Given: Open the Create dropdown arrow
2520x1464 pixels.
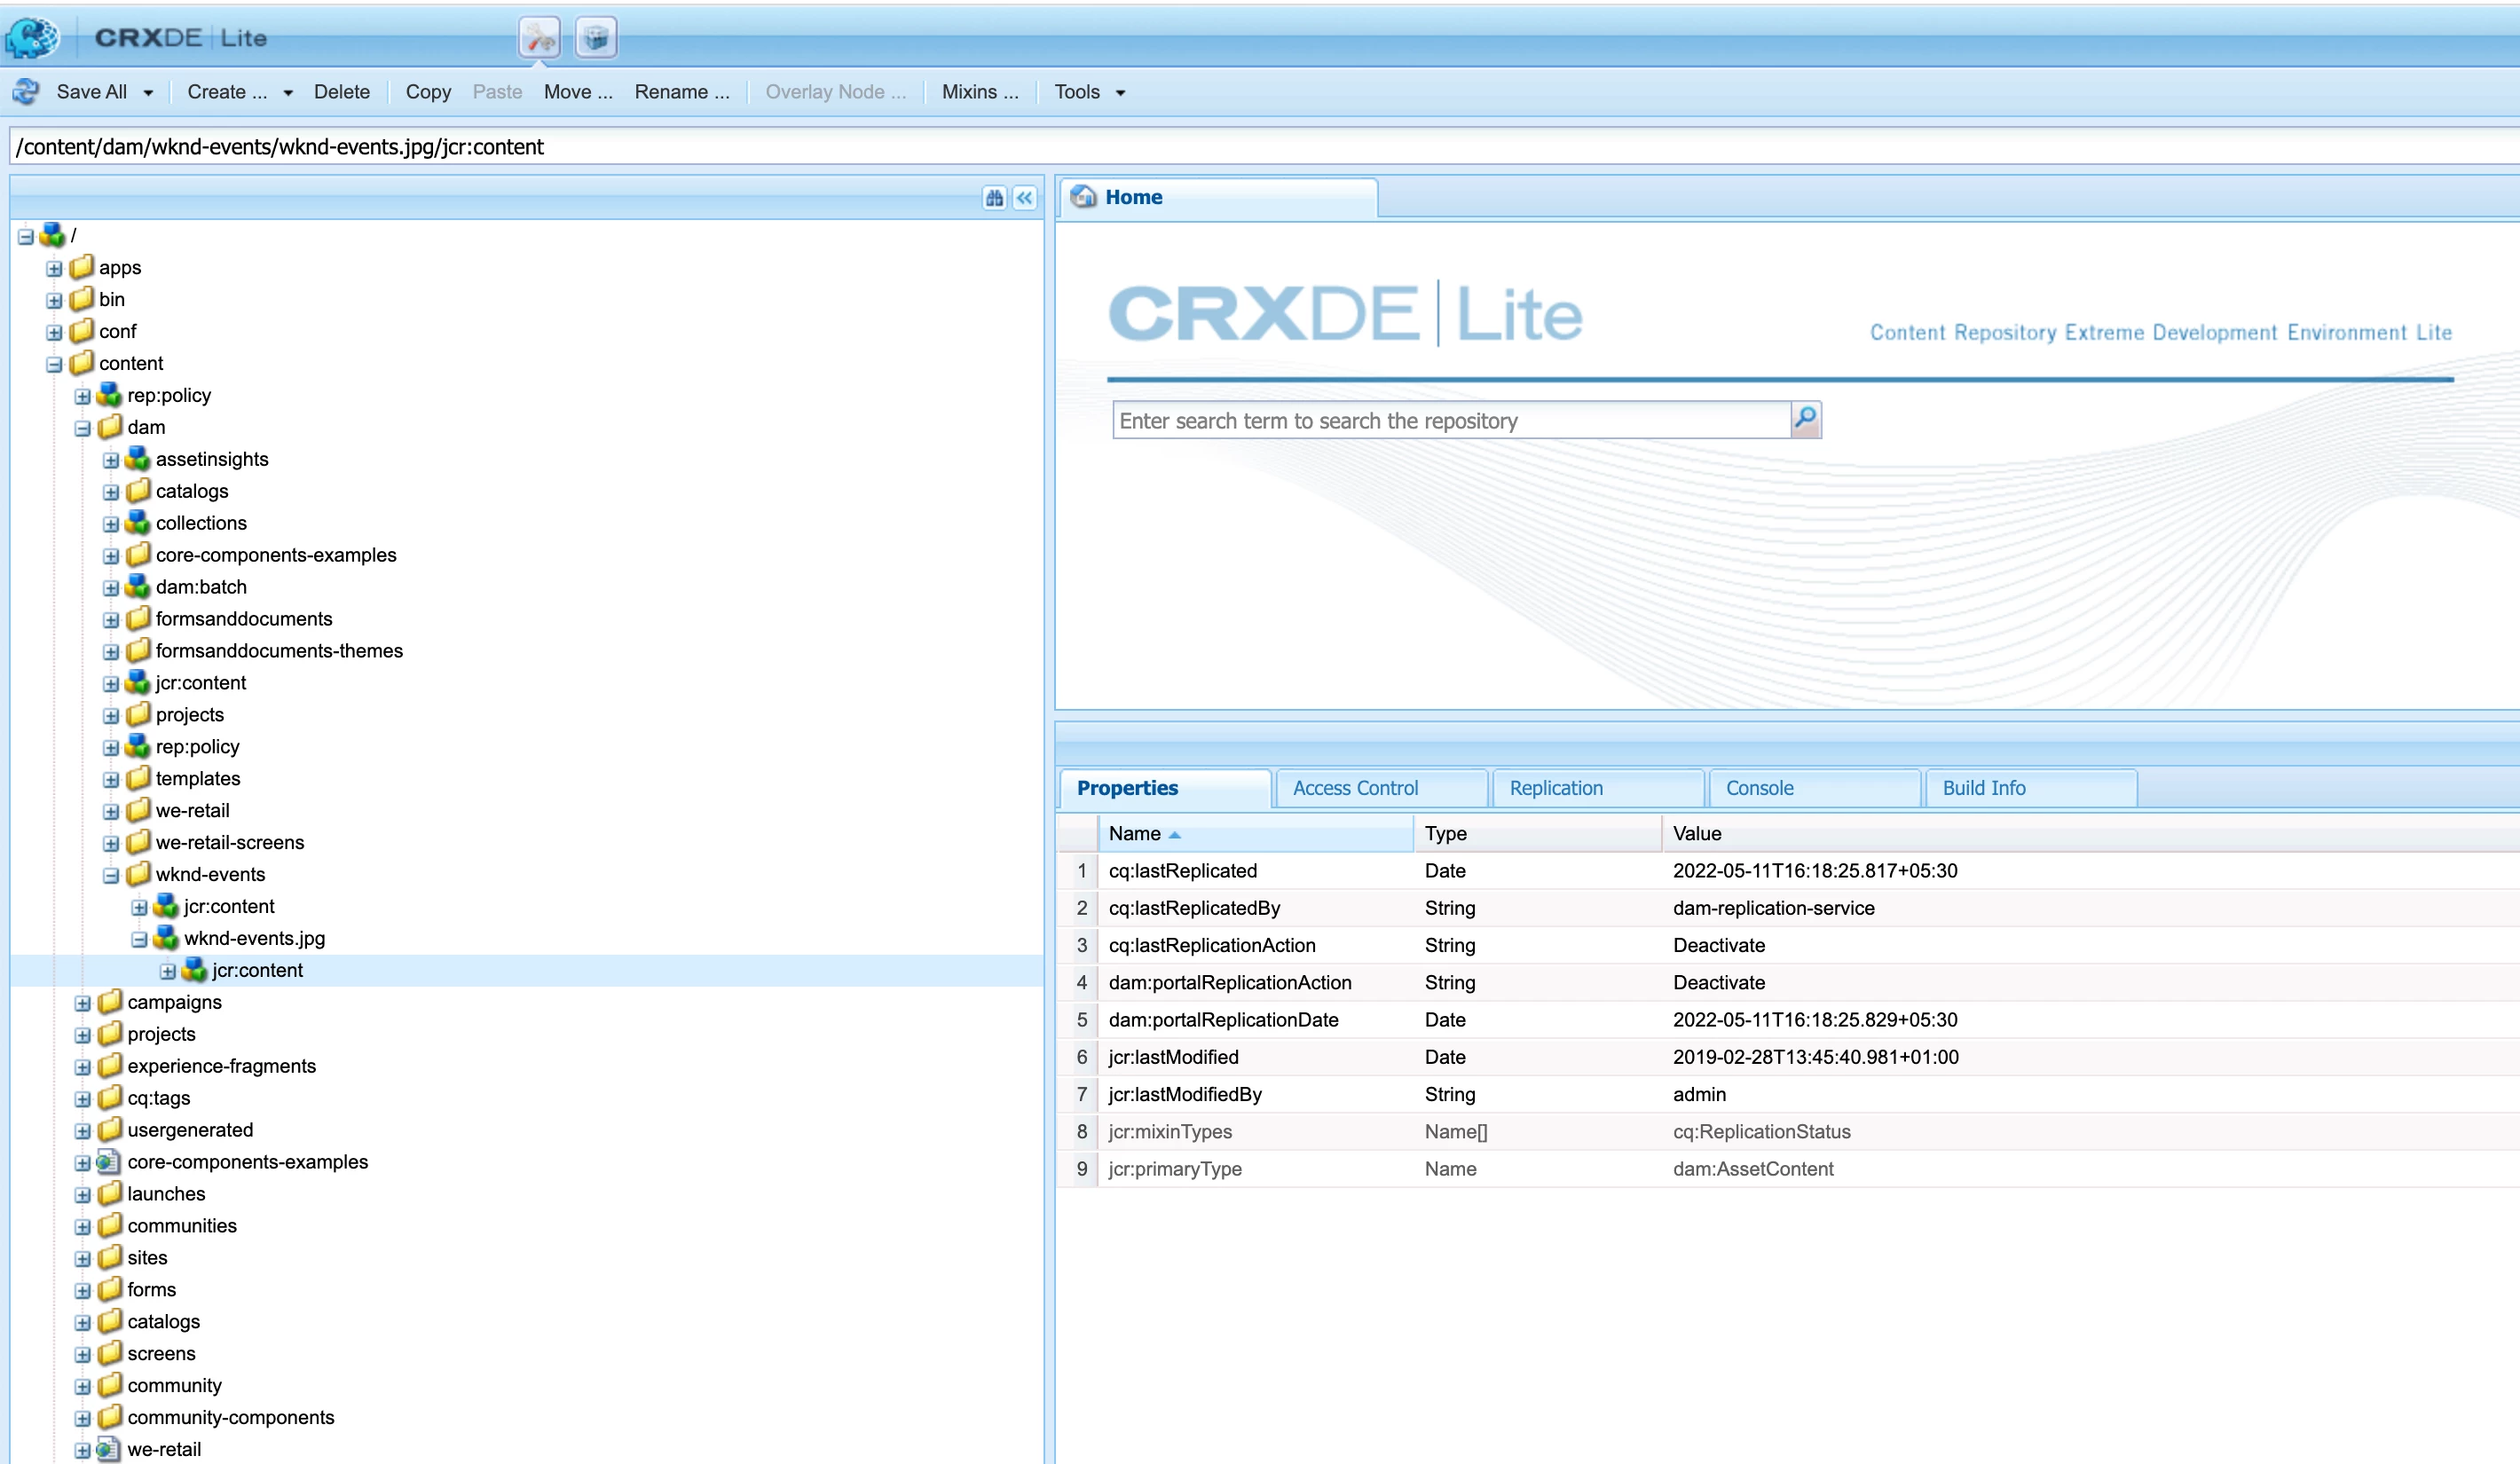Looking at the screenshot, I should (288, 93).
